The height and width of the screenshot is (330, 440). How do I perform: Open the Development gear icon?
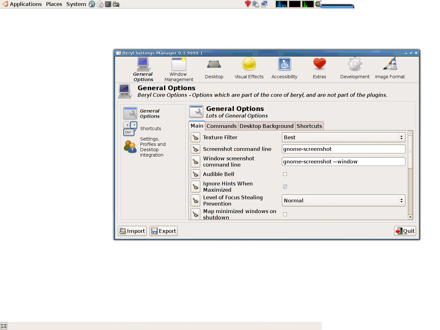click(x=355, y=64)
